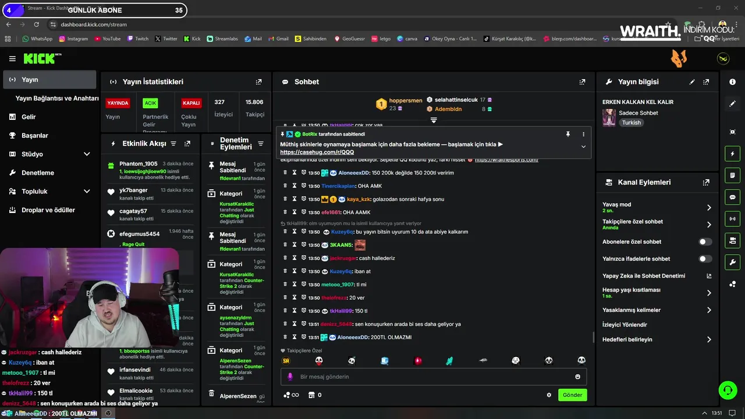The width and height of the screenshot is (745, 419).
Task: Click the wrench icon in right sidebar
Action: tap(732, 262)
